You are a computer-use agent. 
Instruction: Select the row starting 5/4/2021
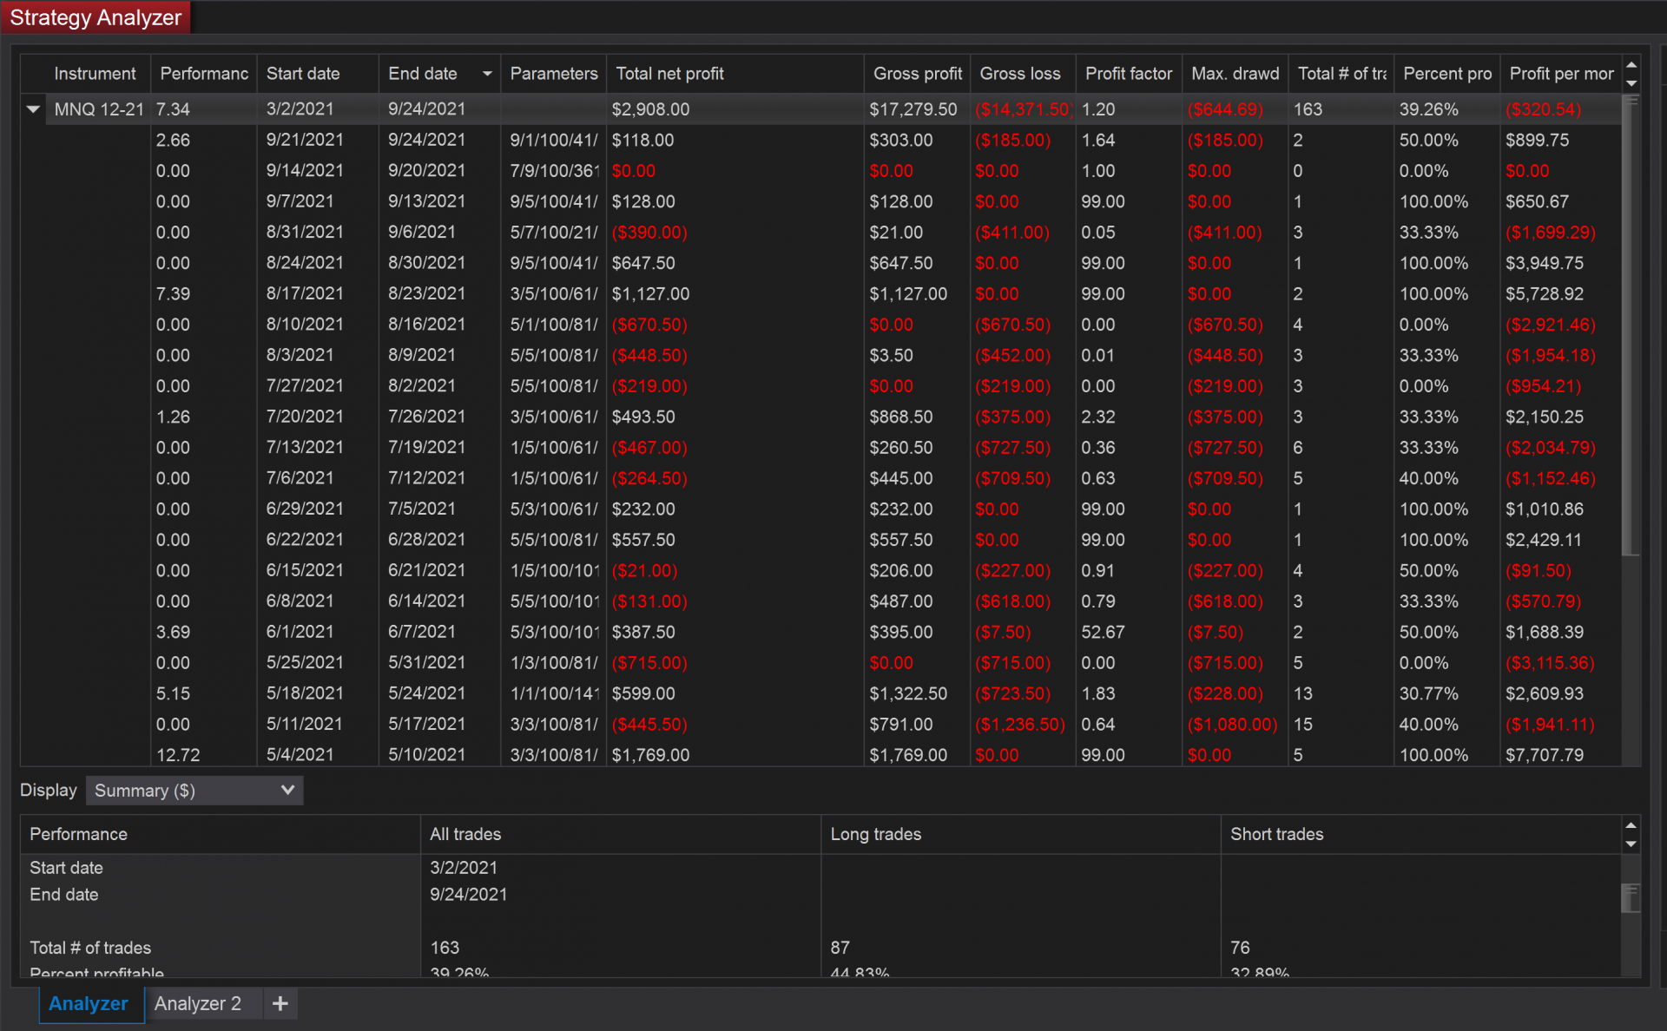(x=300, y=754)
